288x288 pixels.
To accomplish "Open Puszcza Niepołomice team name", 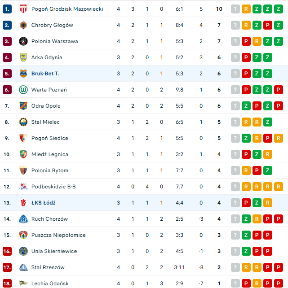I will coord(58,235).
